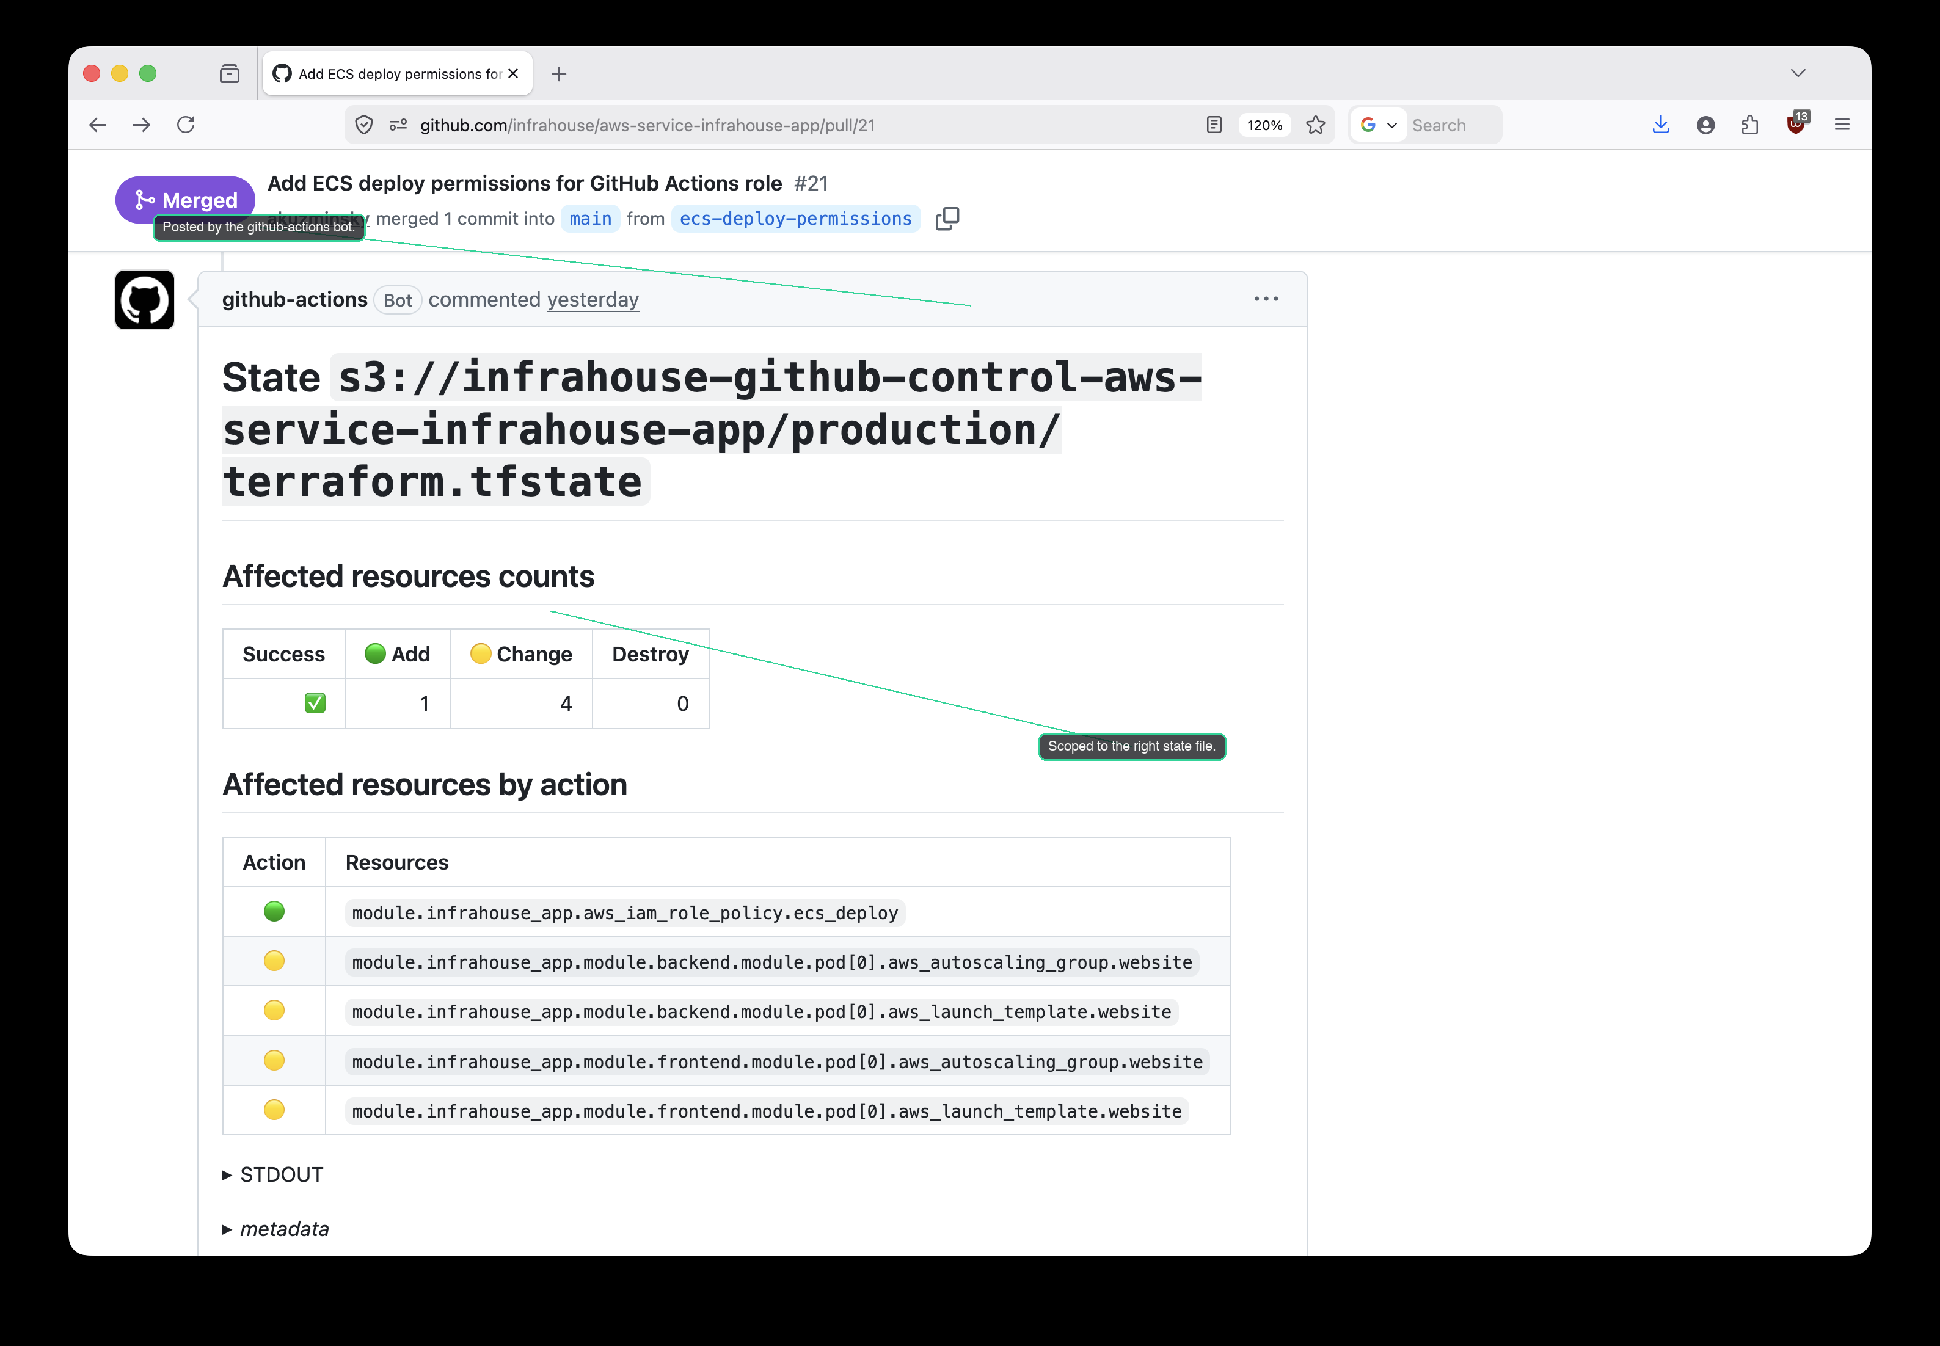The image size is (1940, 1346).
Task: Click the Merged status badge
Action: (186, 200)
